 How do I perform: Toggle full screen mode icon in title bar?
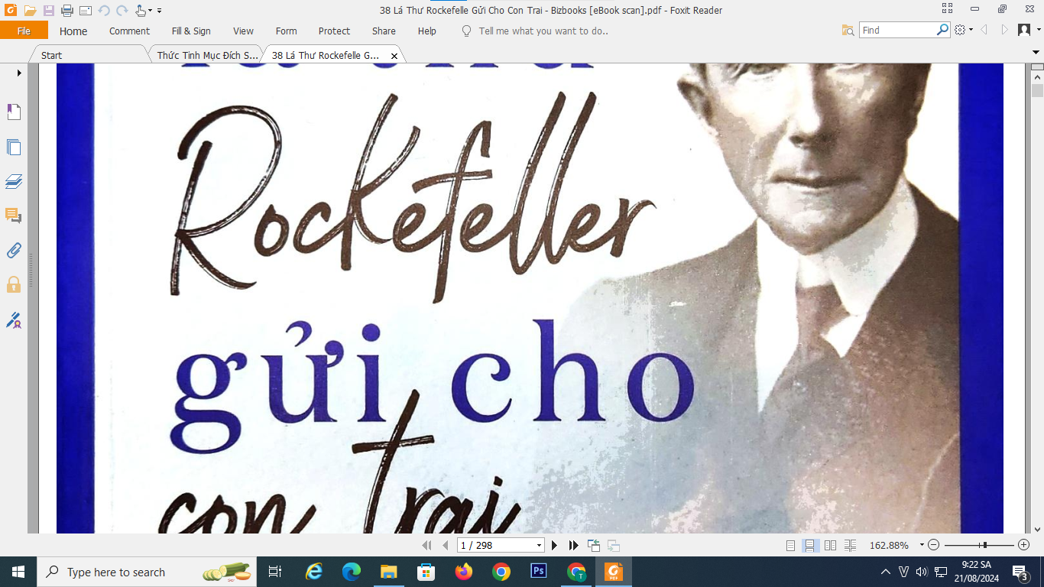tap(947, 9)
